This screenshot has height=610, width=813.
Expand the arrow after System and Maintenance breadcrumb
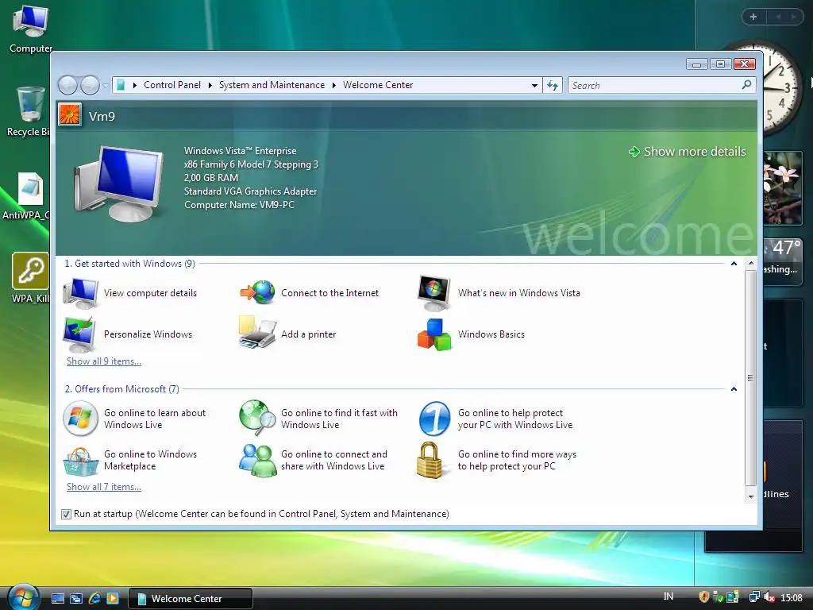point(334,85)
